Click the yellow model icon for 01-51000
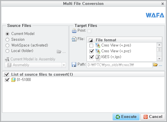167x122 pixels. coord(13,80)
